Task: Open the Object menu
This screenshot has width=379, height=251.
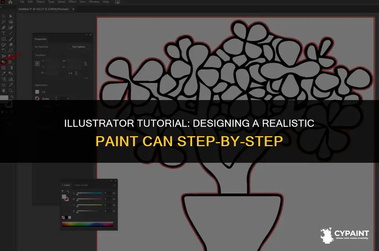Action: coord(40,2)
